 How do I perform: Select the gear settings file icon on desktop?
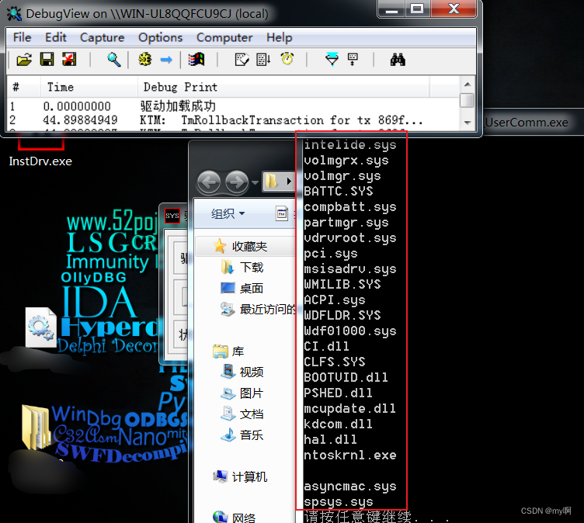41,327
